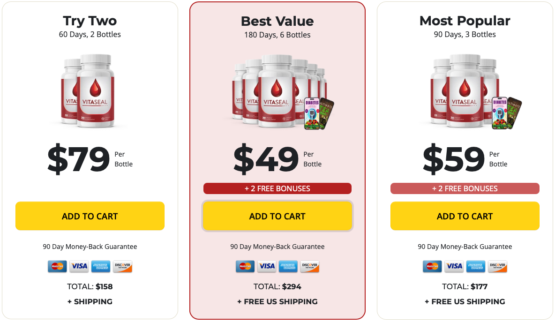Click the Visa icon under Try Two
Viewport: 555px width, 323px height.
(79, 266)
